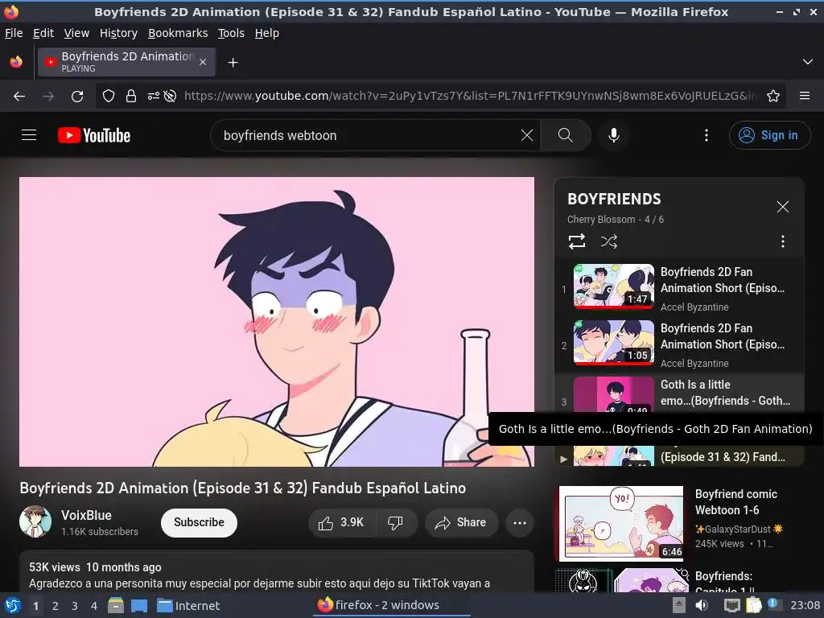Open the tracking protection shield icon
Viewport: 824px width, 618px height.
pyautogui.click(x=109, y=97)
